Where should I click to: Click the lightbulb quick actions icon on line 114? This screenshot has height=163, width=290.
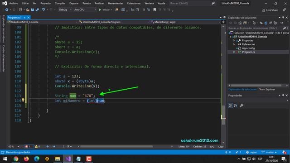[x=23, y=100]
